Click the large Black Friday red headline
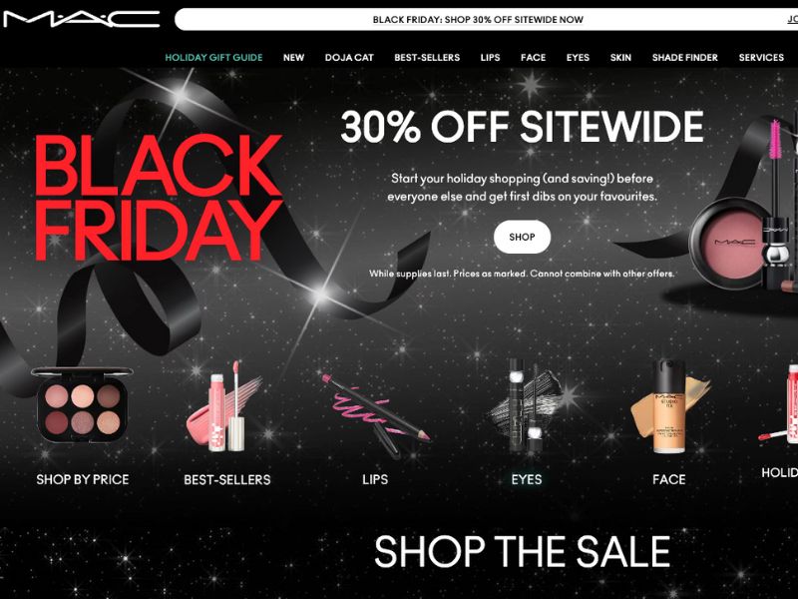Viewport: 798px width, 599px height. tap(159, 198)
